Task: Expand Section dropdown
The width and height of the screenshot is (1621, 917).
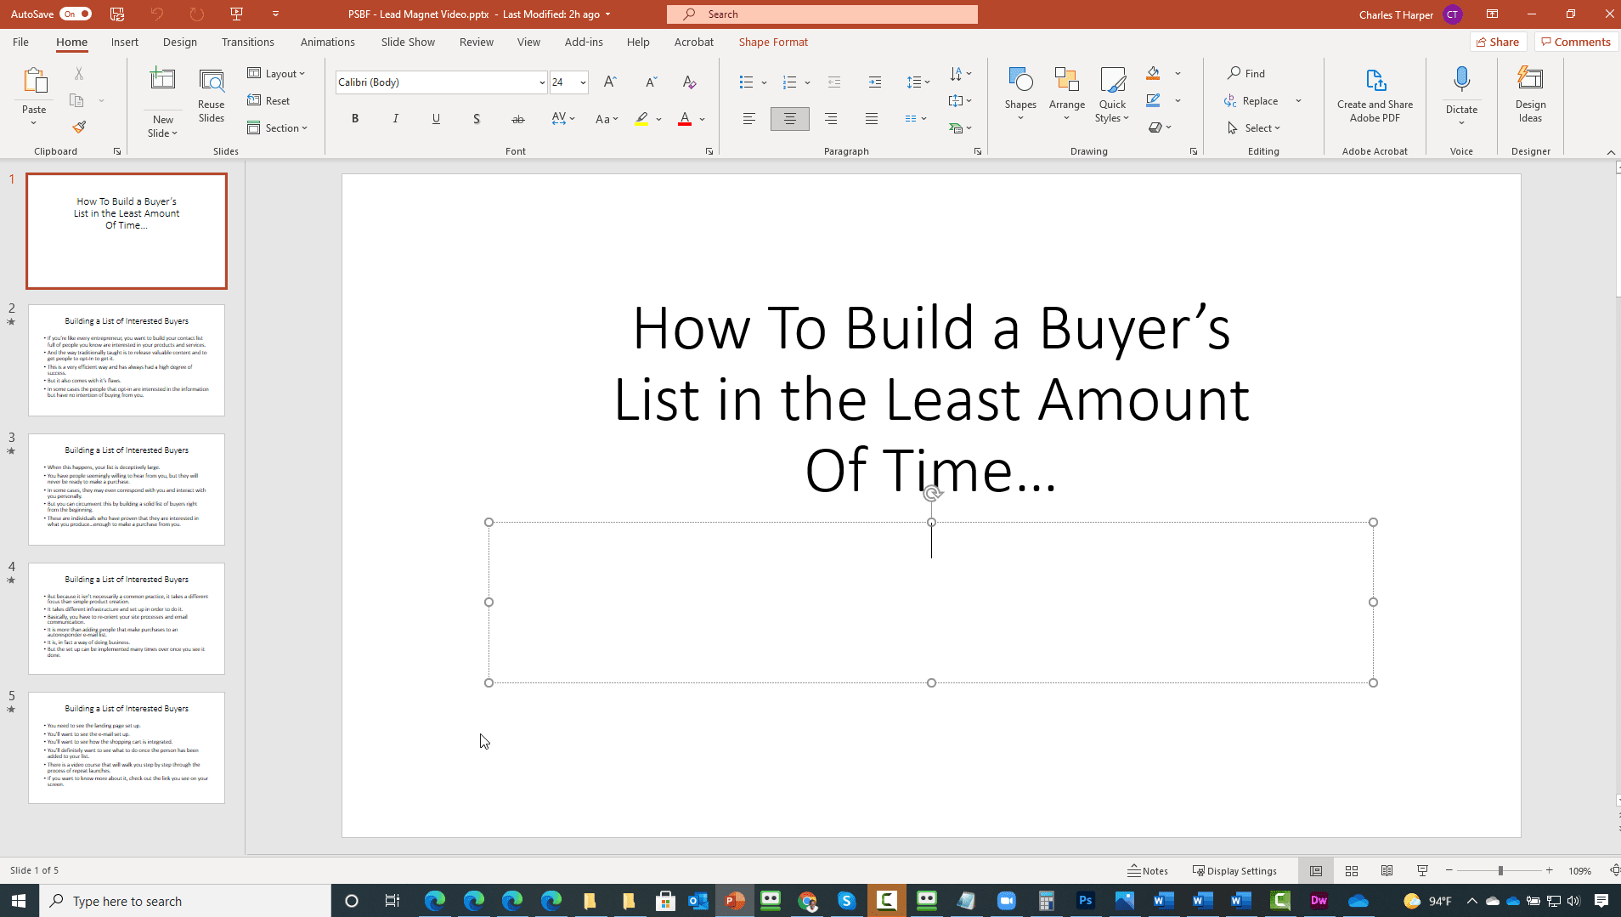Action: (278, 128)
